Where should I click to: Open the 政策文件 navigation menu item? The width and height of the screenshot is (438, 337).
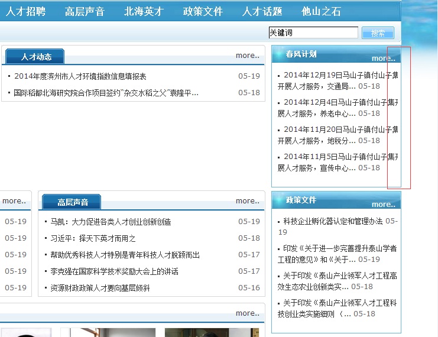point(203,11)
